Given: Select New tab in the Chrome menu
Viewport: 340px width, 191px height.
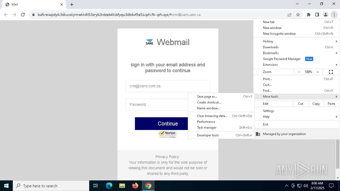Looking at the screenshot, I should [x=297, y=22].
